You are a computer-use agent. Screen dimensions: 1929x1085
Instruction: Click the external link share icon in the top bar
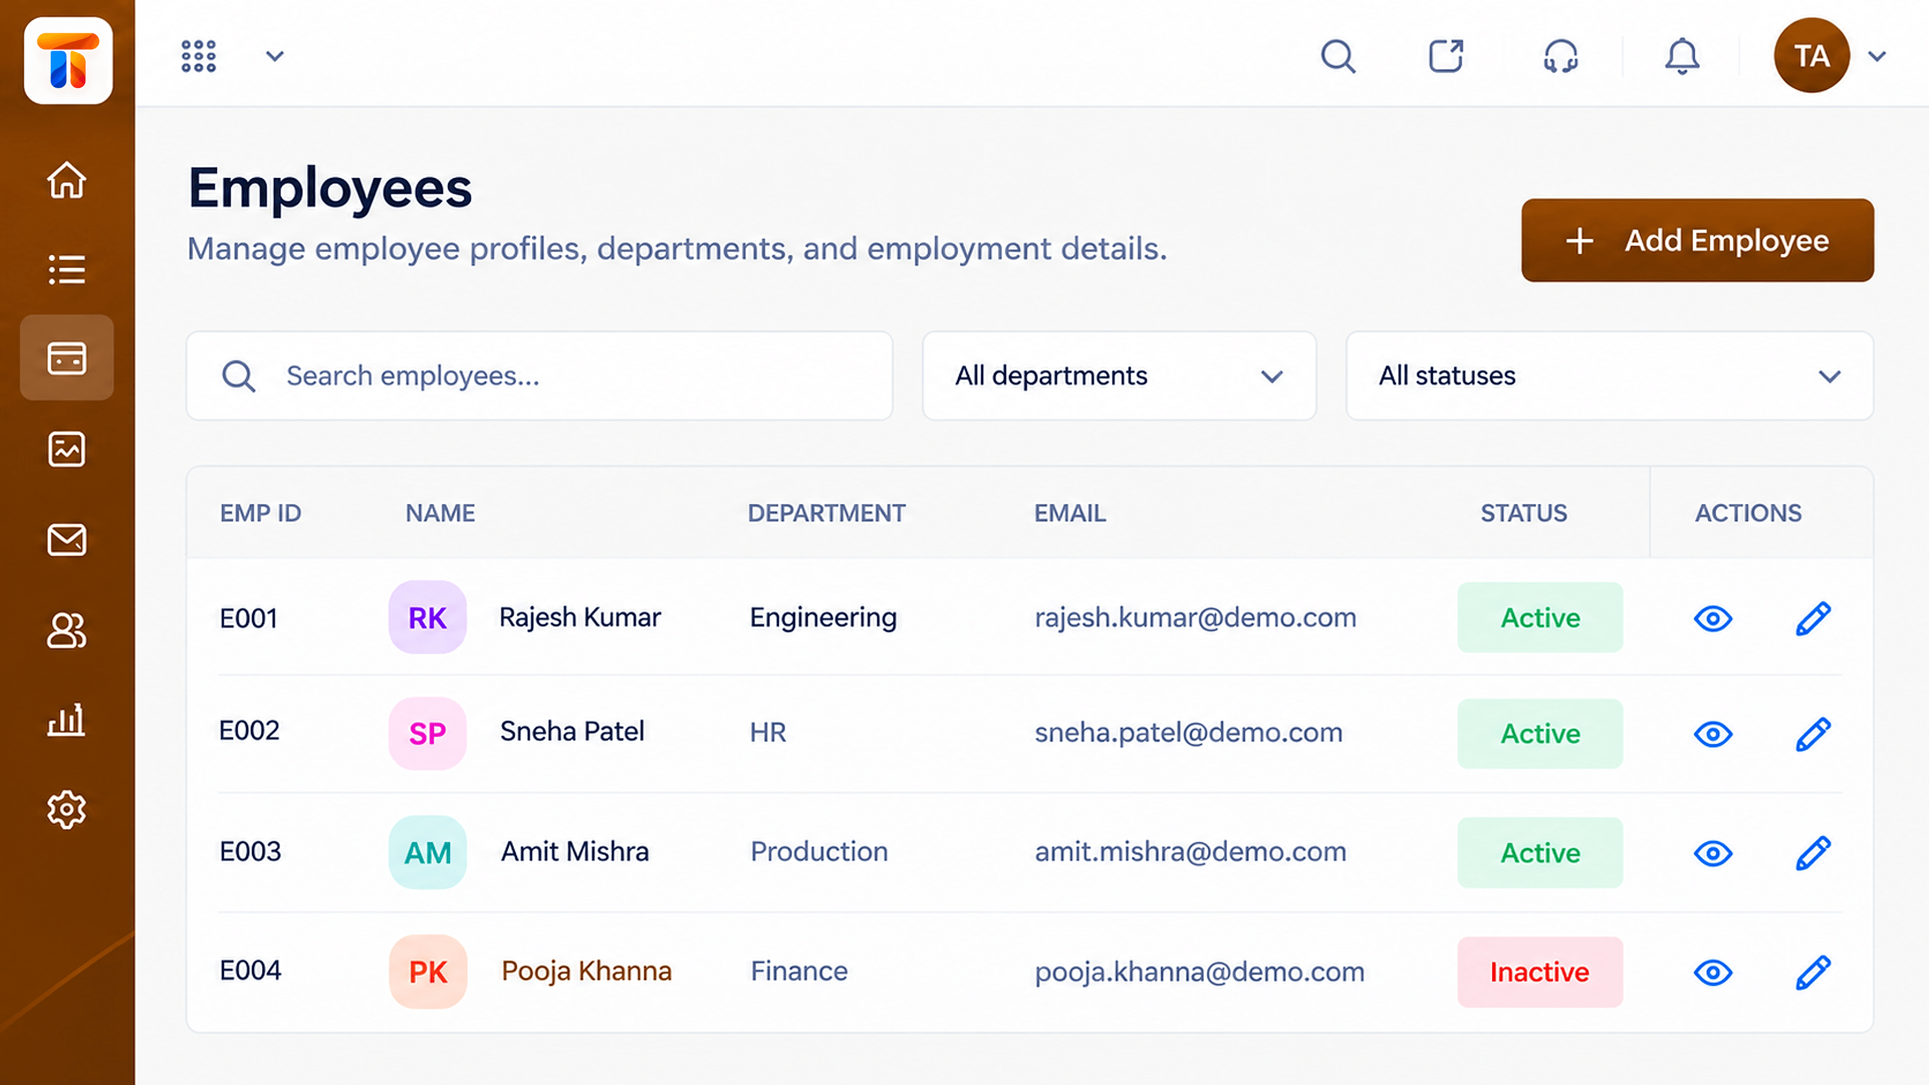click(x=1446, y=56)
